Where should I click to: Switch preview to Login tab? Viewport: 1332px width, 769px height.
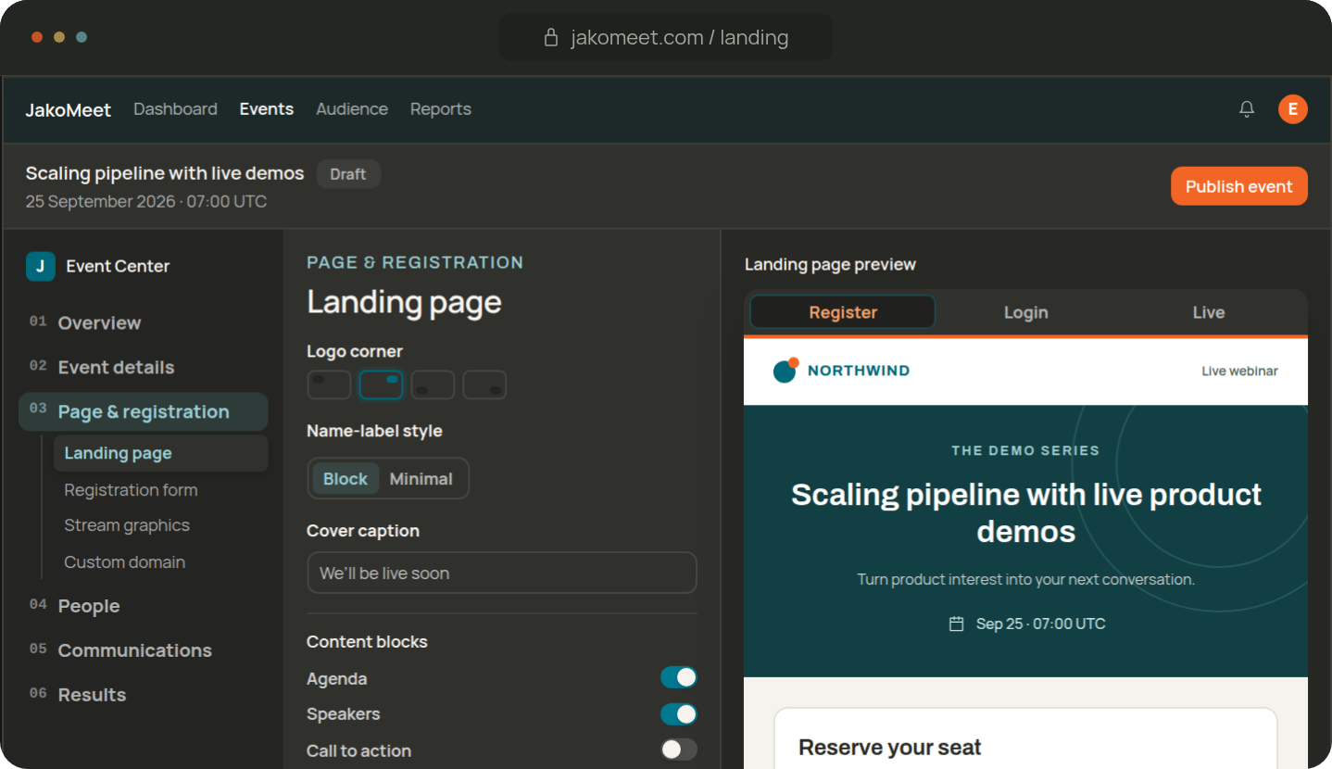pos(1026,312)
